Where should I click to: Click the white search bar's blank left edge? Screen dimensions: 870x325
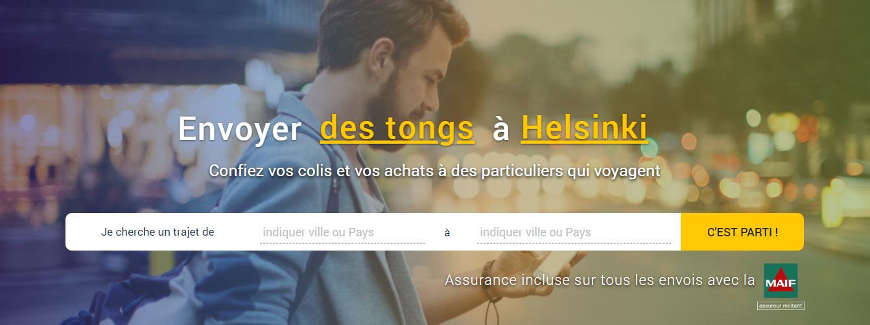tap(82, 232)
